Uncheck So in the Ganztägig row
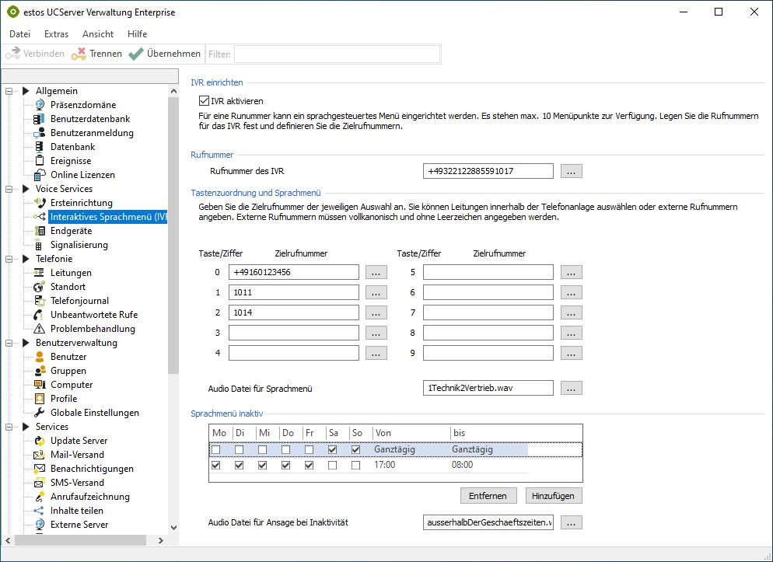Image resolution: width=773 pixels, height=562 pixels. [356, 450]
